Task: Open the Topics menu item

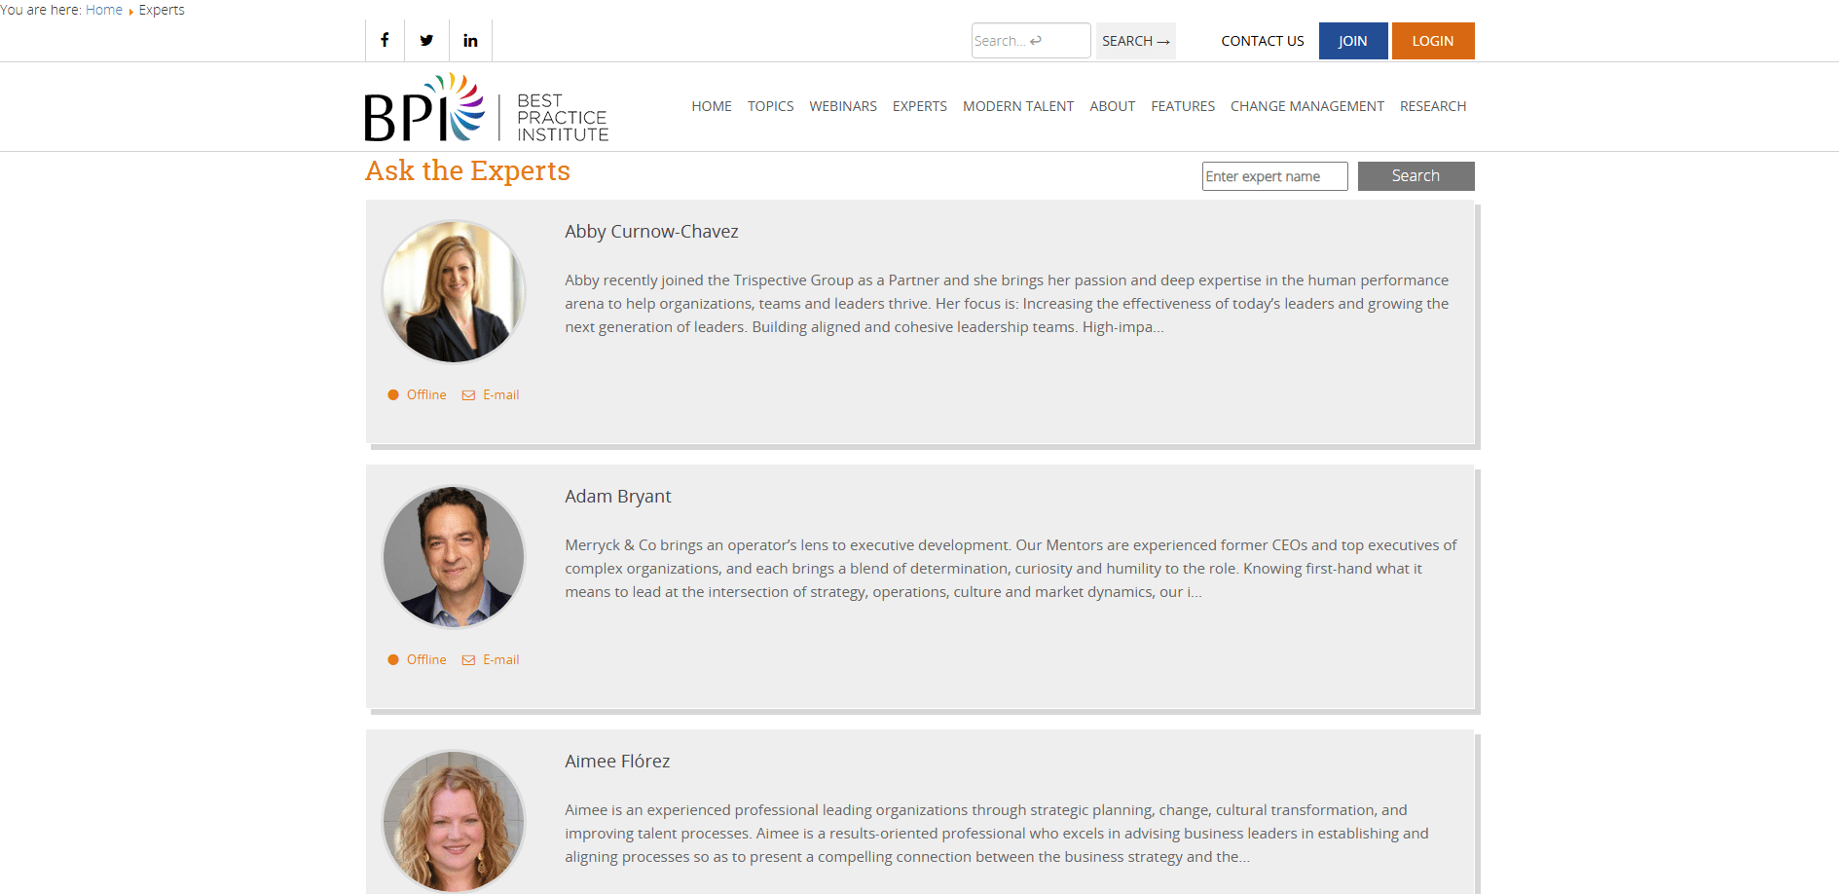Action: pos(770,106)
